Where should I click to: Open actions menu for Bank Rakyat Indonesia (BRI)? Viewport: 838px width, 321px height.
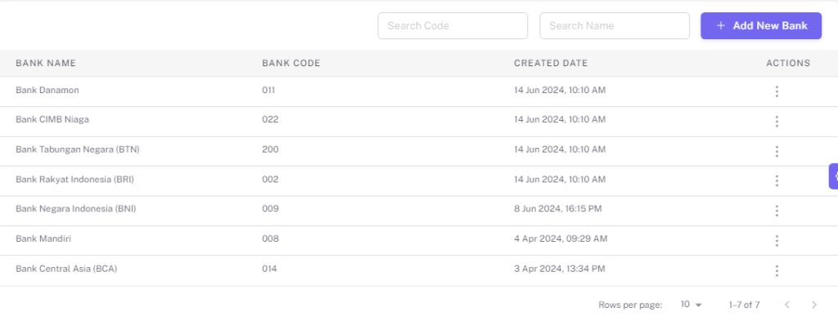777,181
